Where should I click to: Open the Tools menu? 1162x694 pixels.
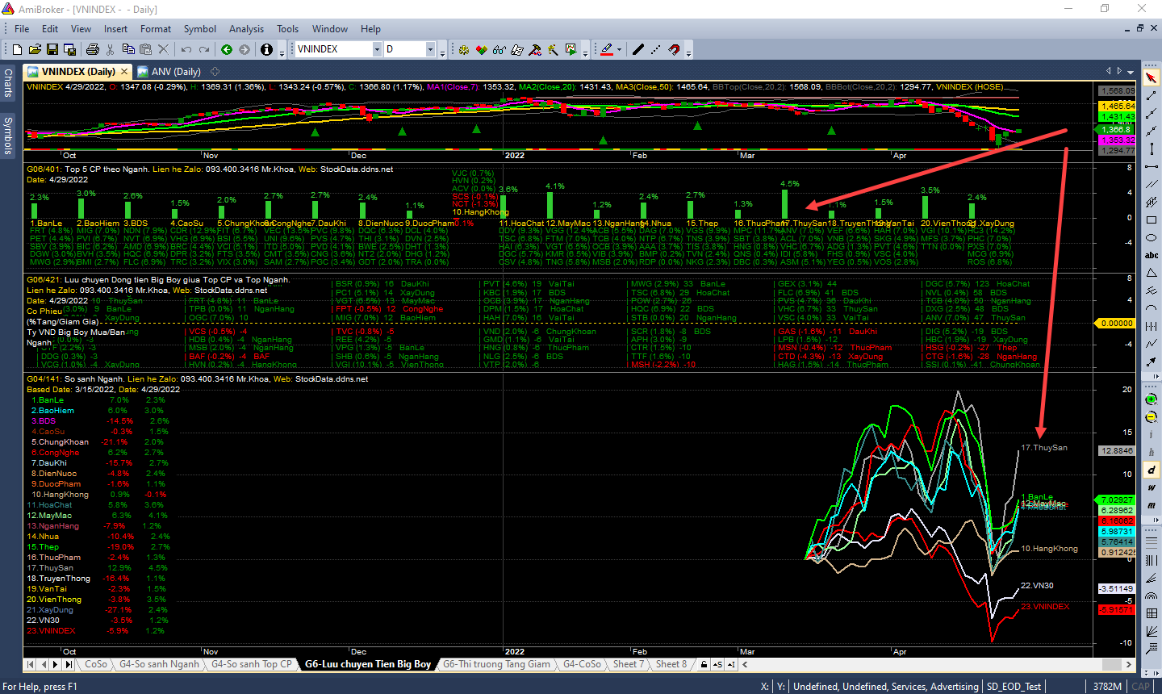pos(288,28)
